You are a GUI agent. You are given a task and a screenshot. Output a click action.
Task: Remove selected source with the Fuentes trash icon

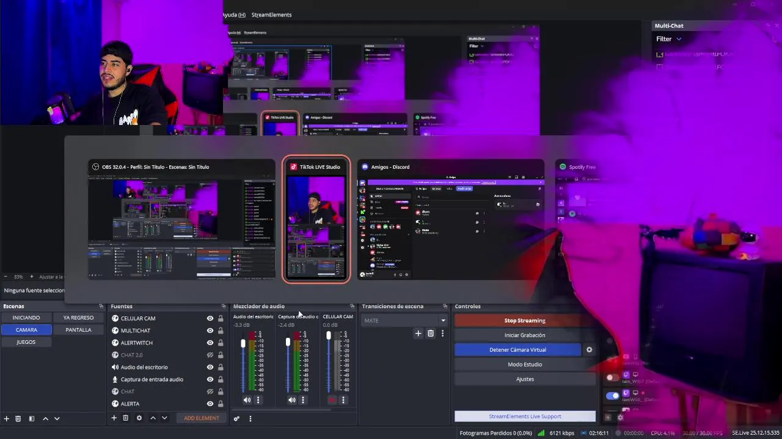[126, 418]
